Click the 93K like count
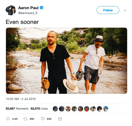 tap(49, 119)
